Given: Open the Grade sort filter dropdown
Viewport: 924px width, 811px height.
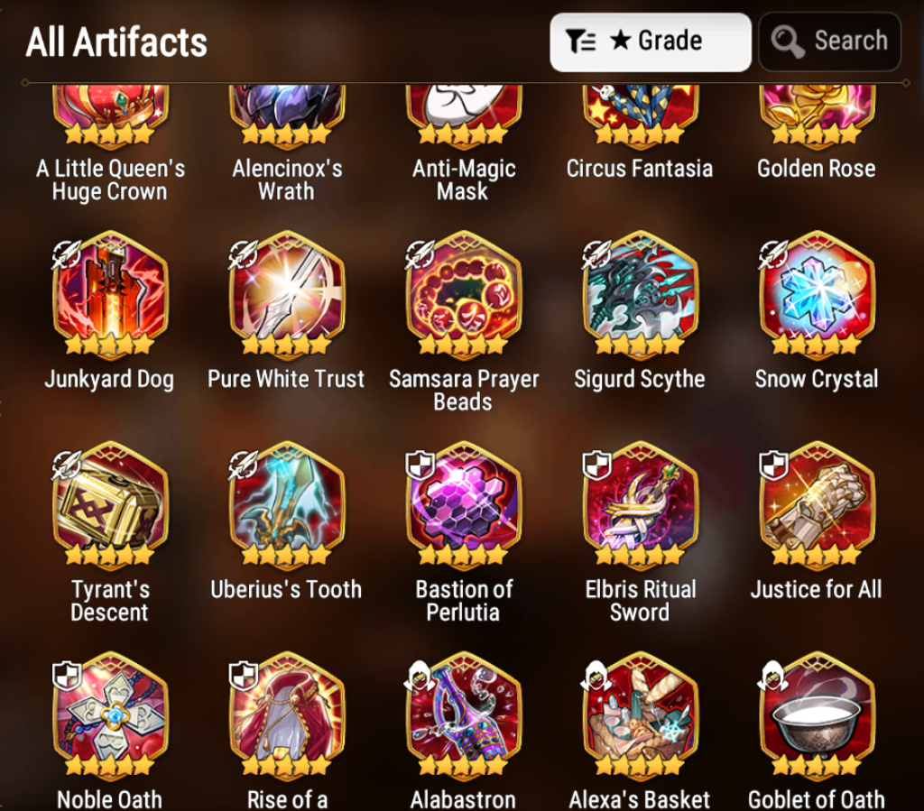Looking at the screenshot, I should 650,41.
